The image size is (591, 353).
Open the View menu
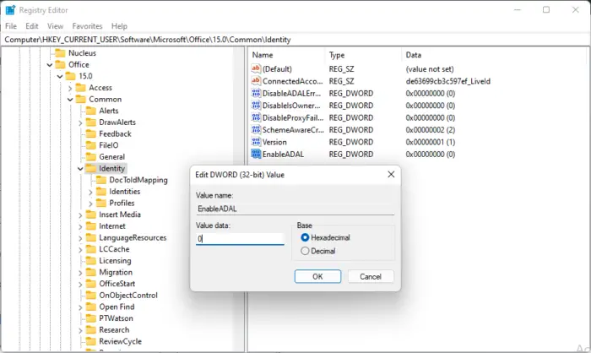coord(55,26)
